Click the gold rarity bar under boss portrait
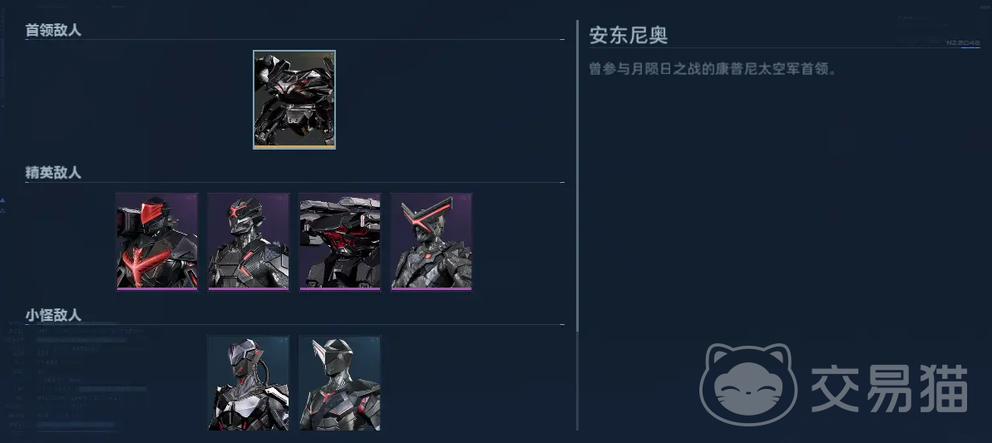Viewport: 992px width, 443px height. [294, 146]
